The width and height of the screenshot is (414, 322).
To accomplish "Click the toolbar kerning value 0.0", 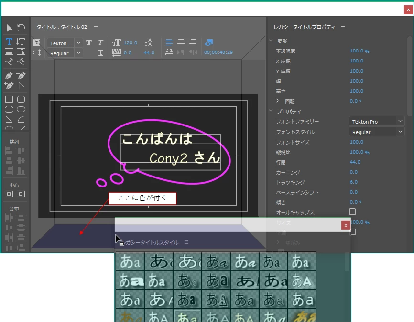I will 128,52.
